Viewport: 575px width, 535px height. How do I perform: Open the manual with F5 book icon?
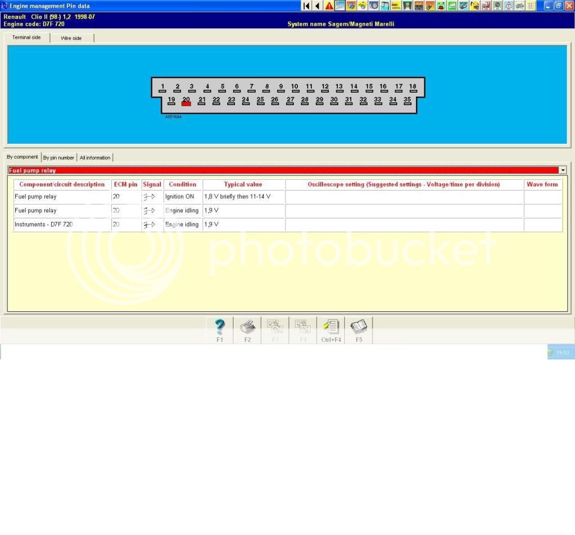(x=359, y=329)
